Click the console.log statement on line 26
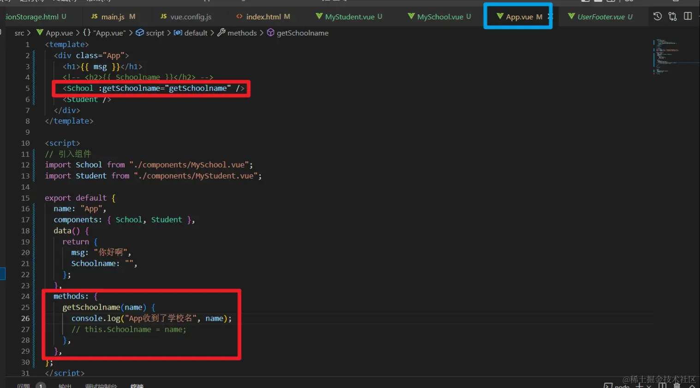Screen dimensions: 700x388 [x=152, y=318]
